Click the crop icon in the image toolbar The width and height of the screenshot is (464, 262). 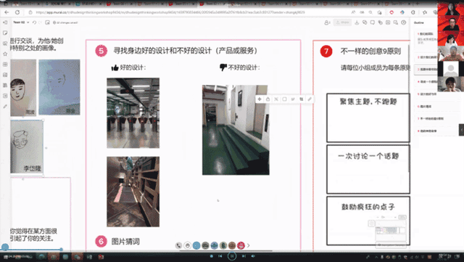(302, 99)
